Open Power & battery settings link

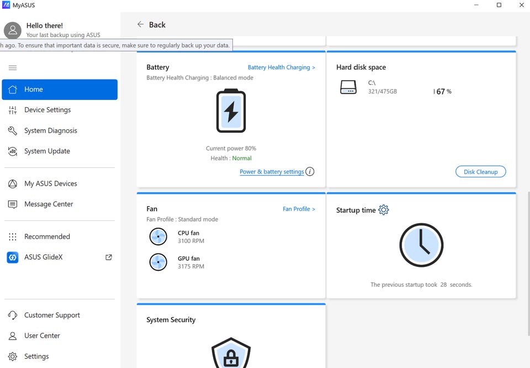272,172
